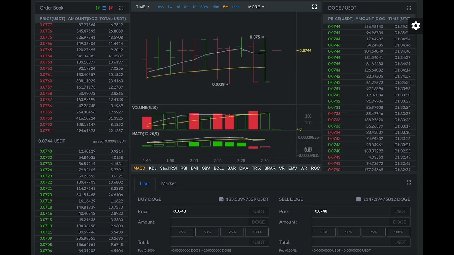Select the 1d timeframe
The height and width of the screenshot is (255, 454).
tap(178, 7)
